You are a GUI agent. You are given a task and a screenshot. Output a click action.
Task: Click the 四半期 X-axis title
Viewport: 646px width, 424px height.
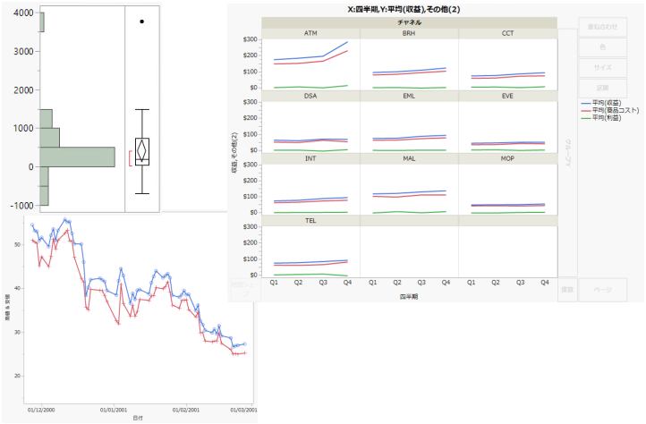[x=409, y=297]
